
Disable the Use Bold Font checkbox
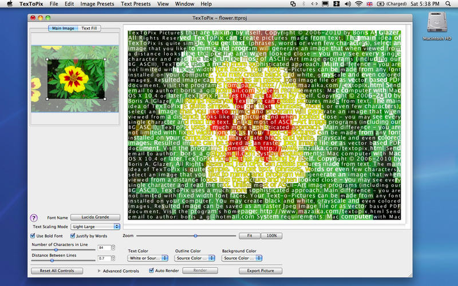33,236
